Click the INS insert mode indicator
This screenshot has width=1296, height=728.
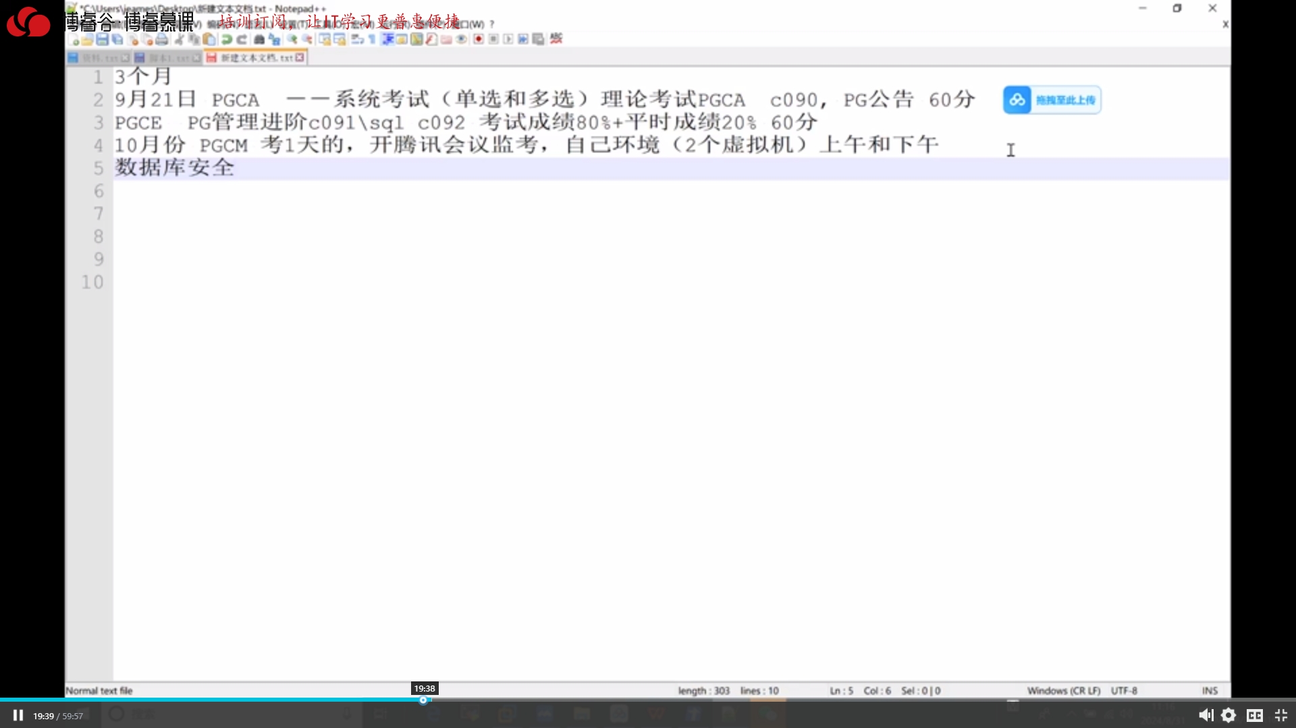coord(1210,690)
